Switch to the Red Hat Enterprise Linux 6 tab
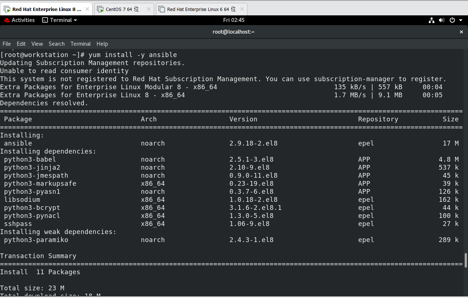This screenshot has width=468, height=298. point(201,9)
